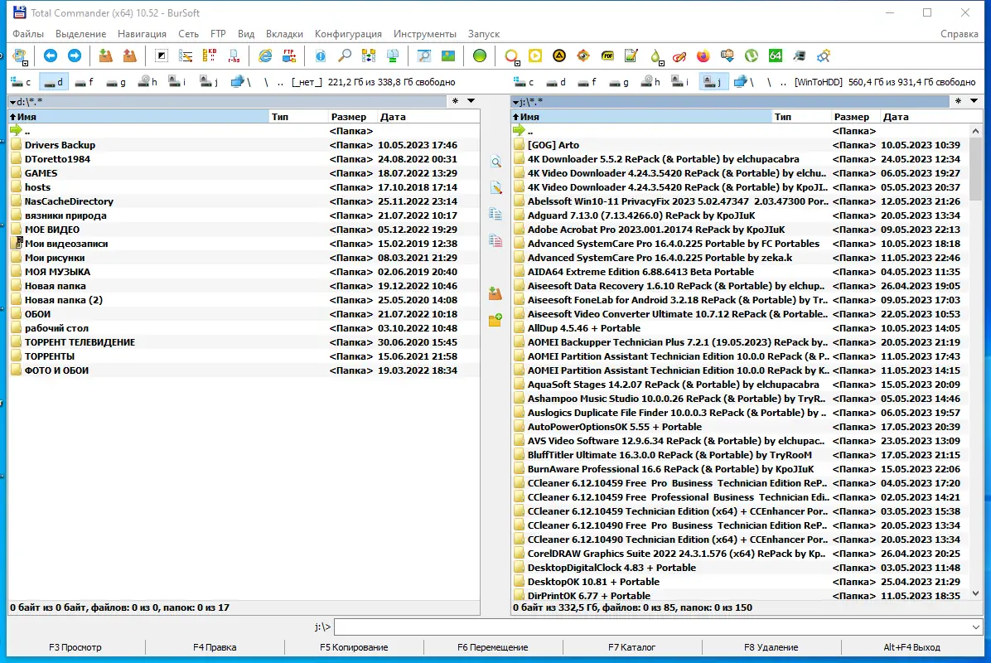
Task: Select the GAMES folder in left panel
Action: [x=244, y=173]
